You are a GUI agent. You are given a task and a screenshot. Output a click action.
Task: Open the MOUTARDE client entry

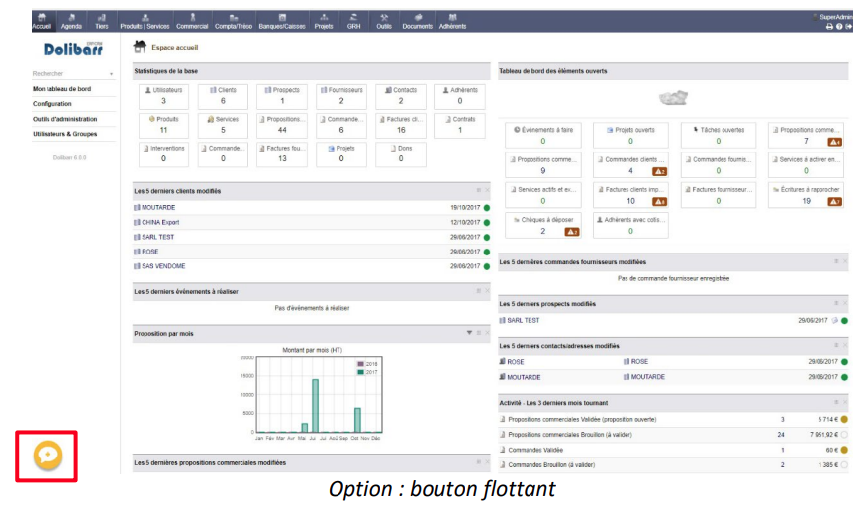click(x=158, y=207)
